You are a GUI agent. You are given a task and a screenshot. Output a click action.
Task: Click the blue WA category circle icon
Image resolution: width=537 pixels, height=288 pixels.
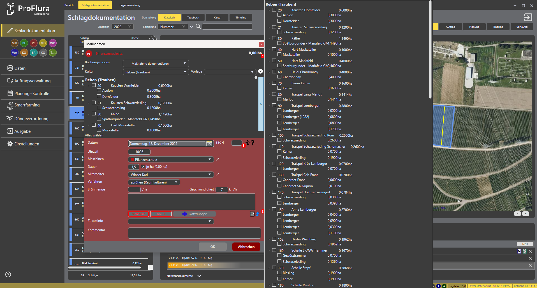tap(15, 53)
